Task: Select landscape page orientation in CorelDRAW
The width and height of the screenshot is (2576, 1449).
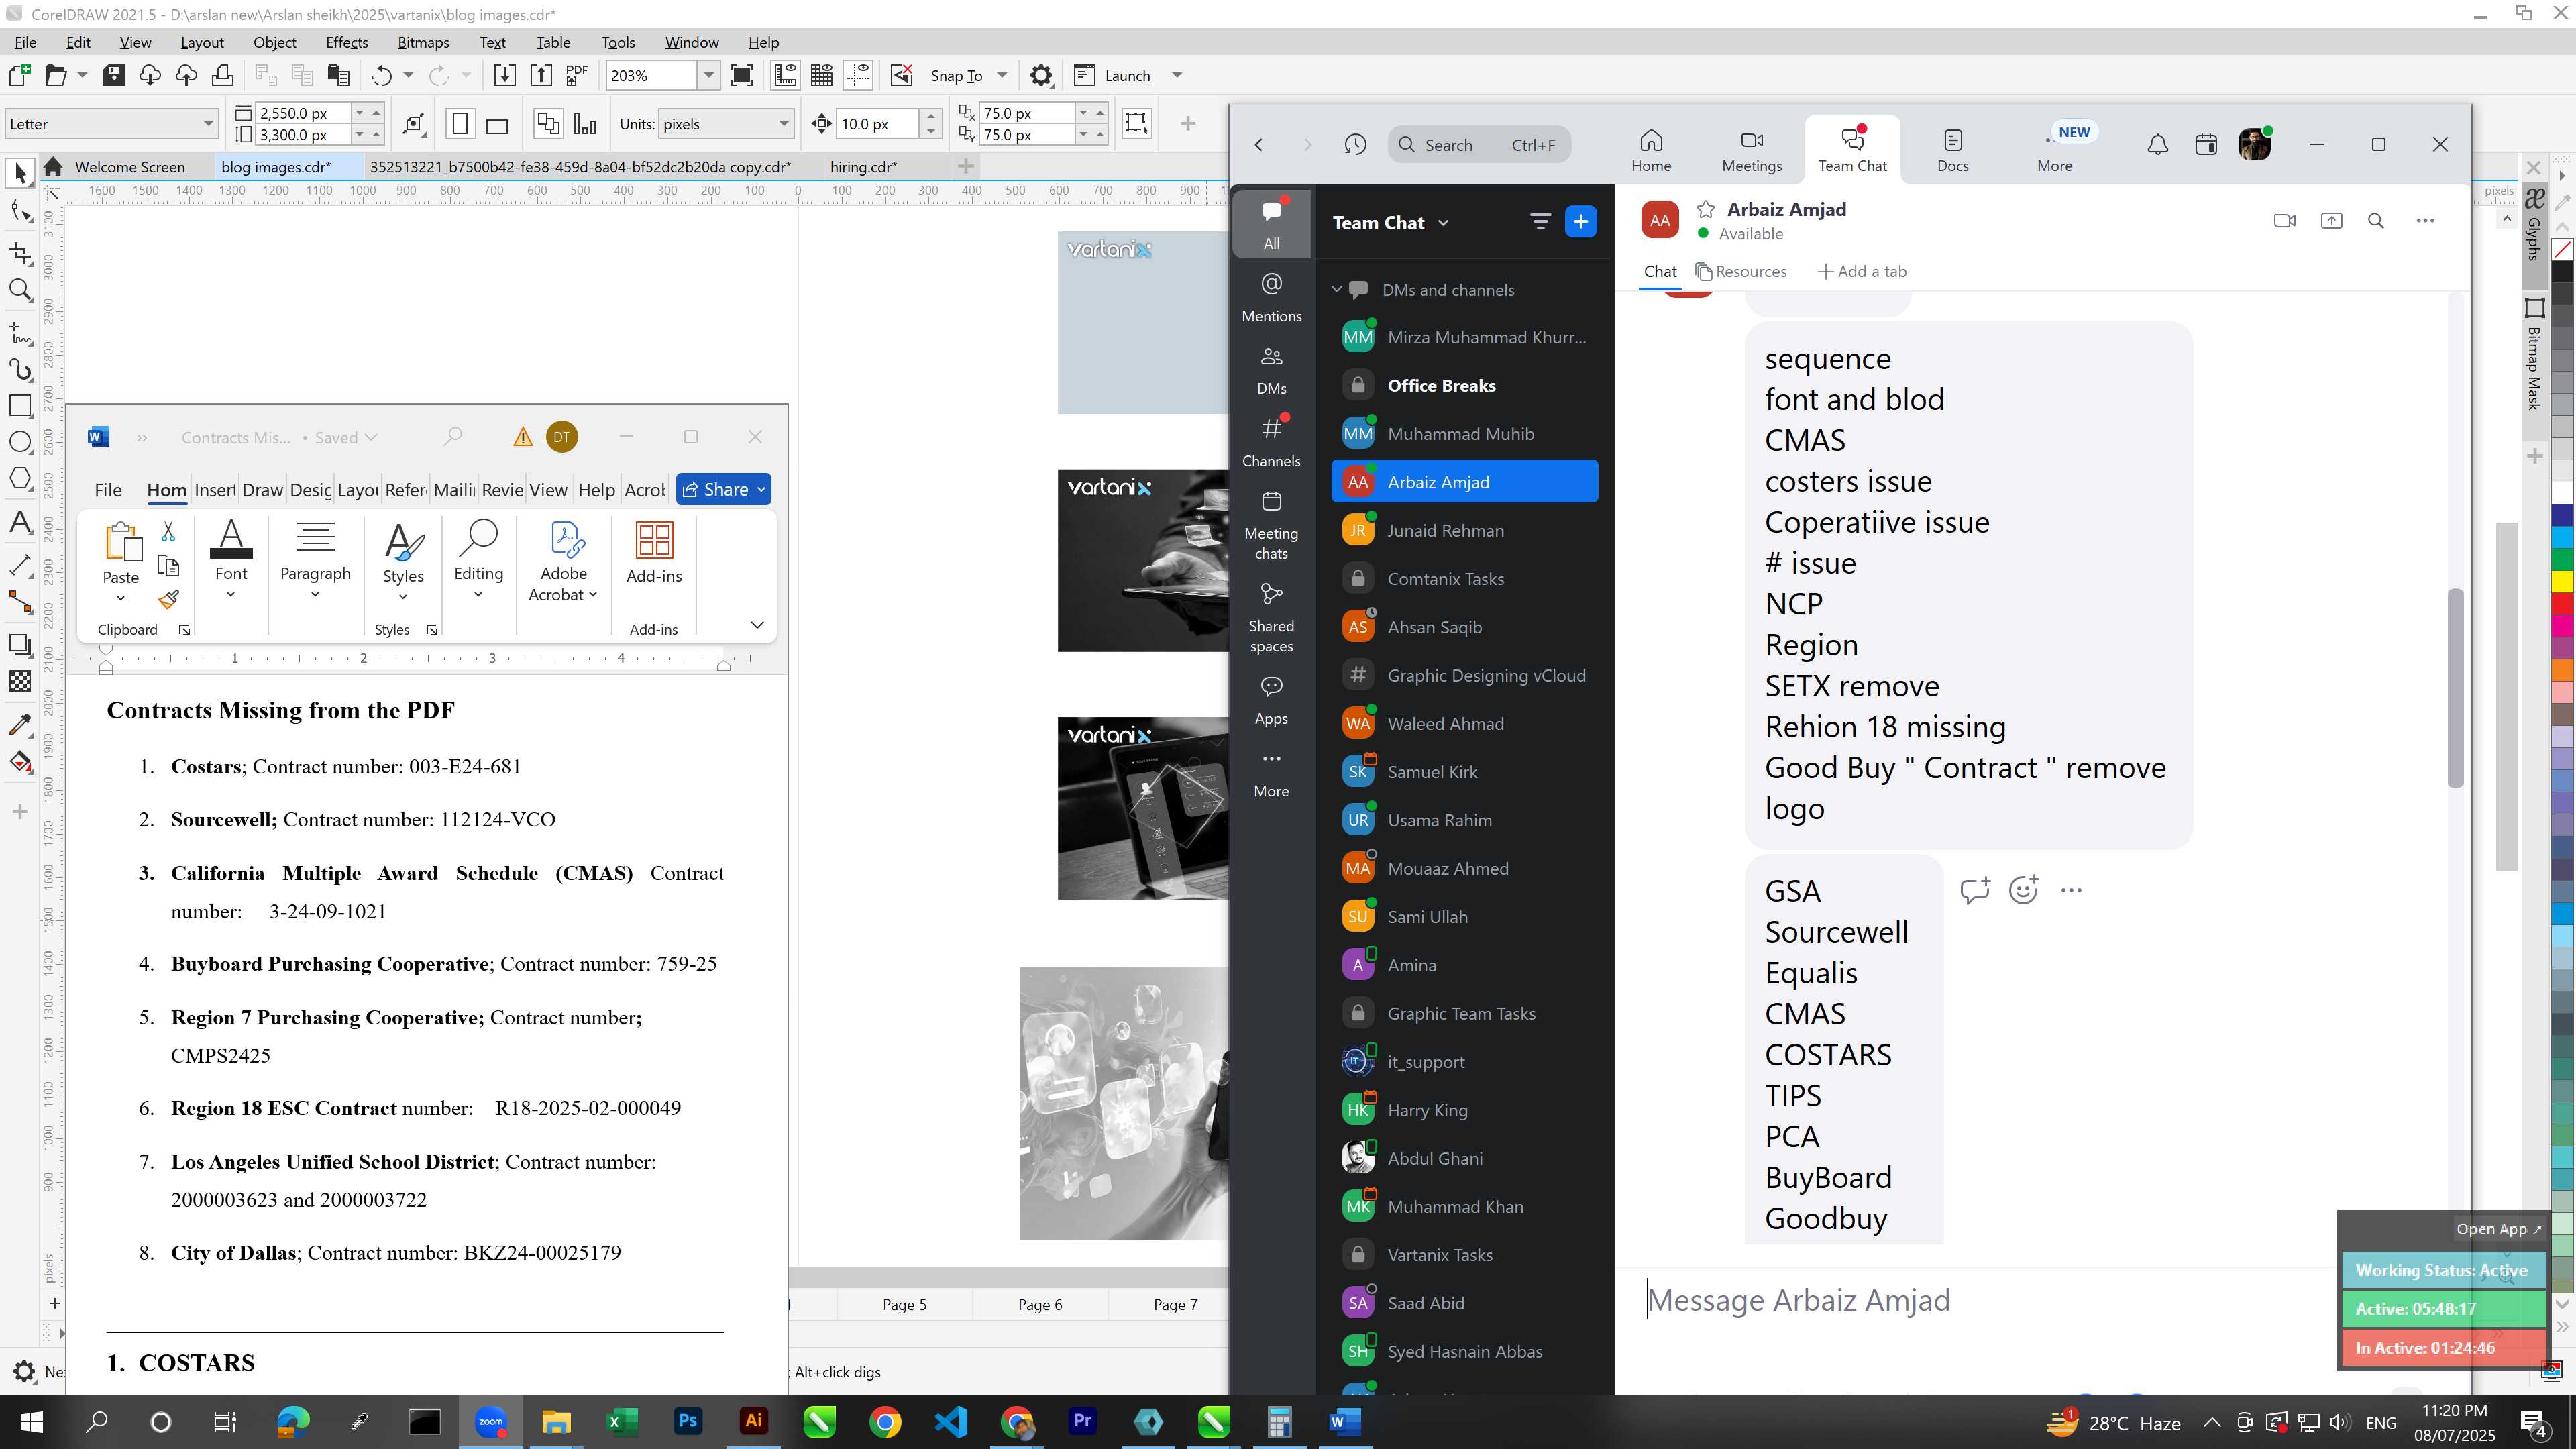Action: coord(497,124)
